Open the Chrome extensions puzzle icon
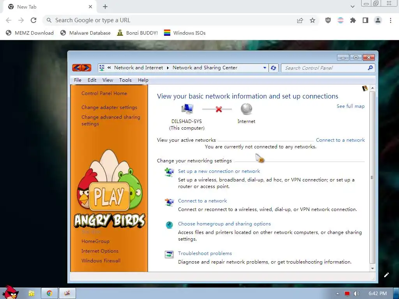This screenshot has height=299, width=399. point(353,20)
